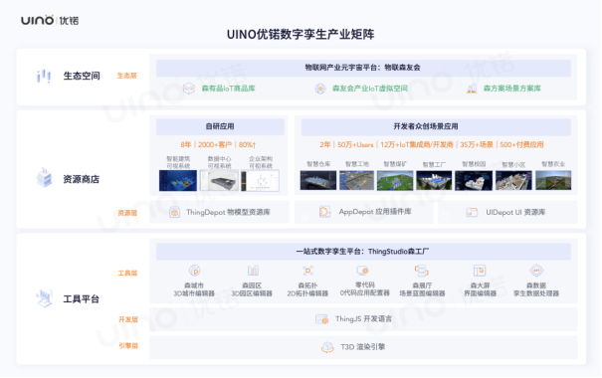
Task: Select the 自研应用 header
Action: click(220, 126)
